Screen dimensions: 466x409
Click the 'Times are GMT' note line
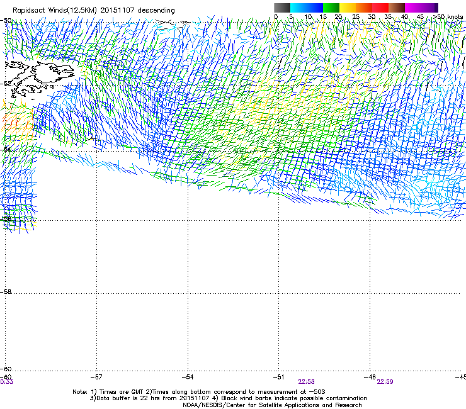199,392
